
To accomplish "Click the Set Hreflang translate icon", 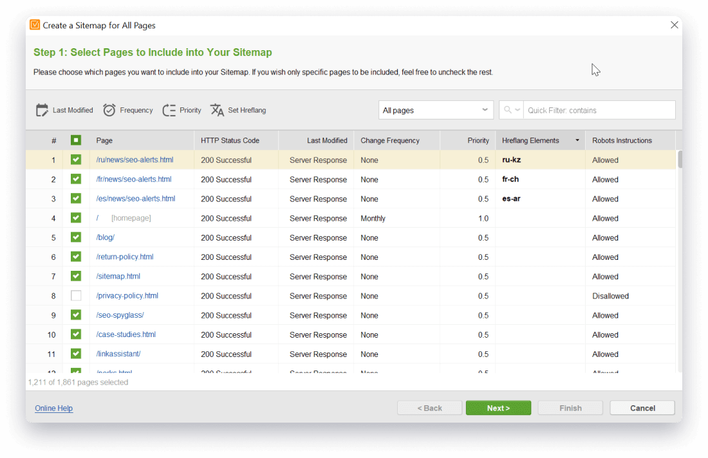I will (x=217, y=110).
